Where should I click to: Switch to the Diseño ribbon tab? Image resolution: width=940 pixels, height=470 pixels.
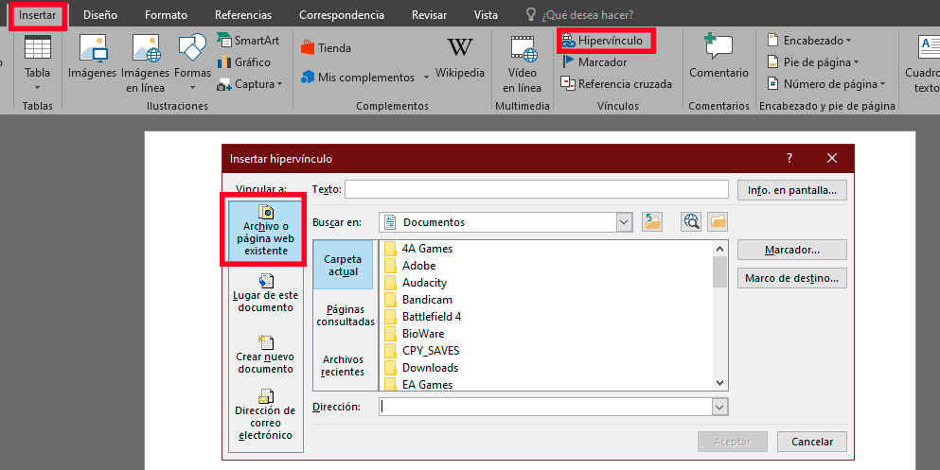tap(100, 15)
